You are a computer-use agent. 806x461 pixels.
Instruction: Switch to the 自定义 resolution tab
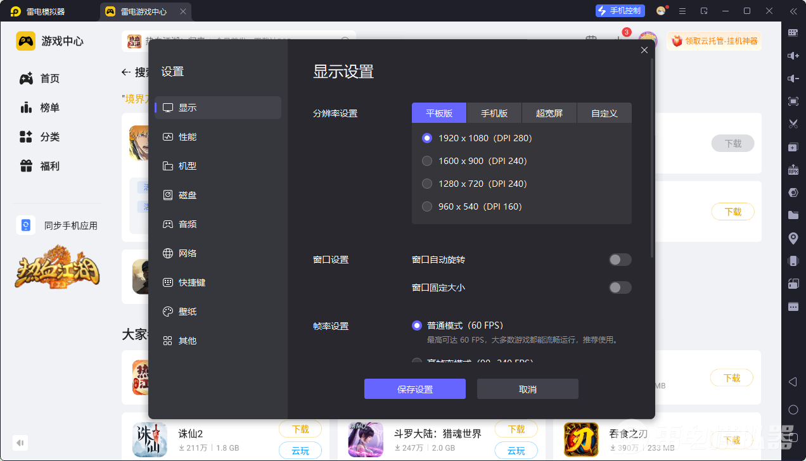click(604, 112)
